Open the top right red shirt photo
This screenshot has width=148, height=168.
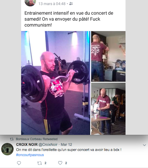(108, 56)
